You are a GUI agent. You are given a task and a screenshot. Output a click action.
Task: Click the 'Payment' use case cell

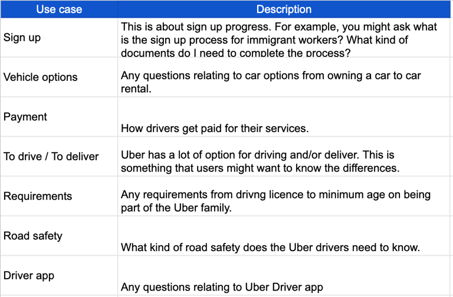coord(59,117)
